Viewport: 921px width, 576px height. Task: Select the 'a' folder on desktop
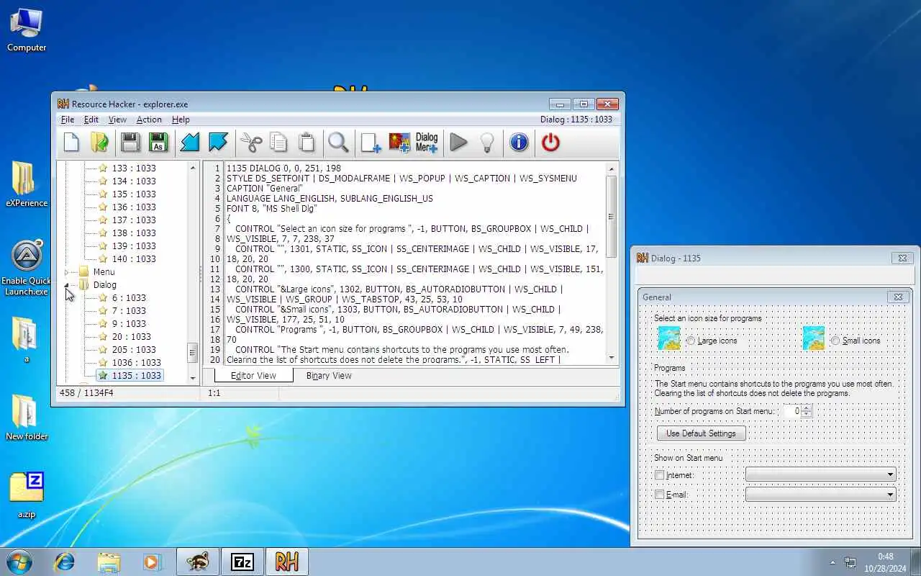[27, 339]
